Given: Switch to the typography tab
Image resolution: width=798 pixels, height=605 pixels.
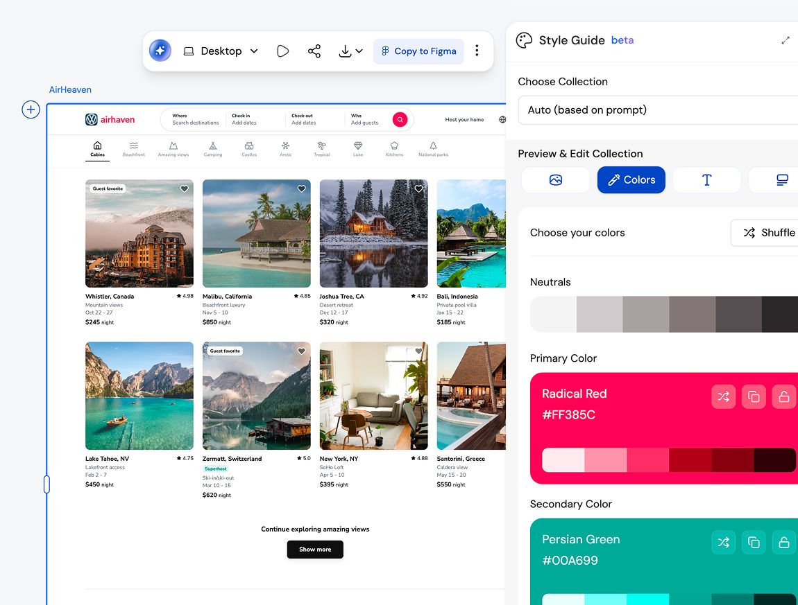Looking at the screenshot, I should 706,180.
